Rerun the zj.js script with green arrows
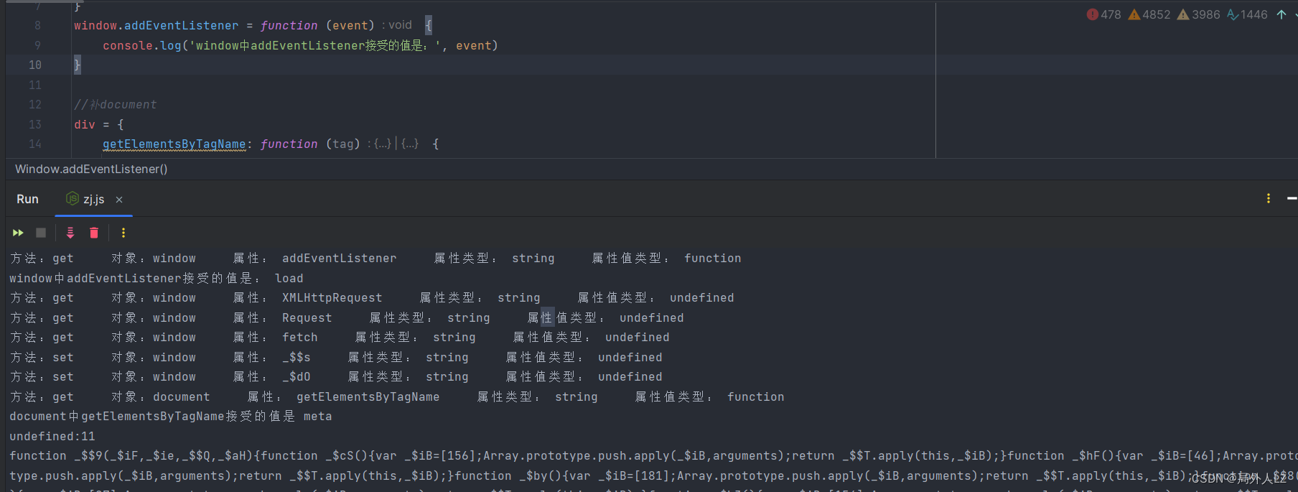 click(x=18, y=233)
